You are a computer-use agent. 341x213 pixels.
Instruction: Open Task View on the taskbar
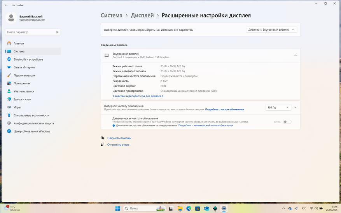(171, 208)
